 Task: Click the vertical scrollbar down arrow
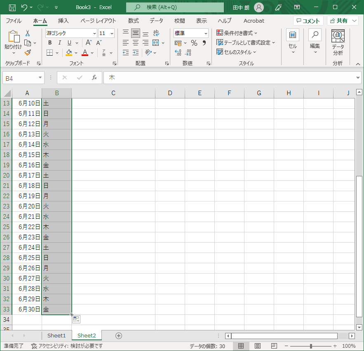[359, 328]
